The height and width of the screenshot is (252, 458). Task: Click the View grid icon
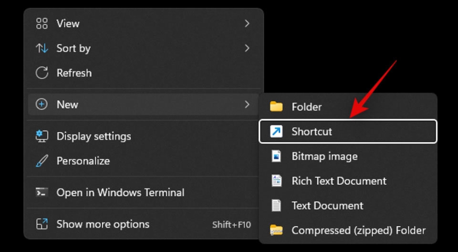click(x=42, y=24)
